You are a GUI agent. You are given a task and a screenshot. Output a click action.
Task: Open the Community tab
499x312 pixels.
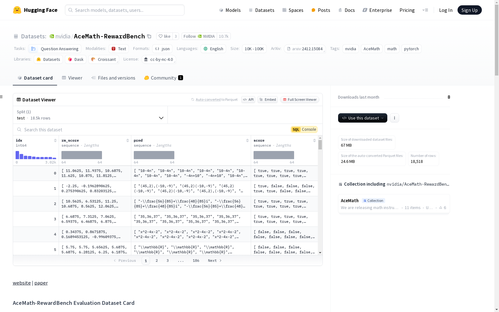(x=163, y=78)
